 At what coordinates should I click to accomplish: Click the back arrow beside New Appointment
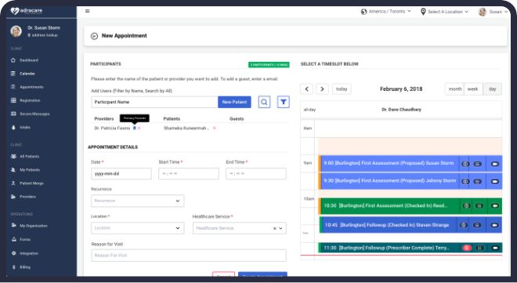tap(94, 36)
